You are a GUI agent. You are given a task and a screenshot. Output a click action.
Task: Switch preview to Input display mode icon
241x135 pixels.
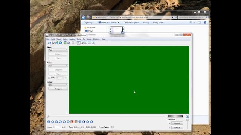(x=79, y=43)
